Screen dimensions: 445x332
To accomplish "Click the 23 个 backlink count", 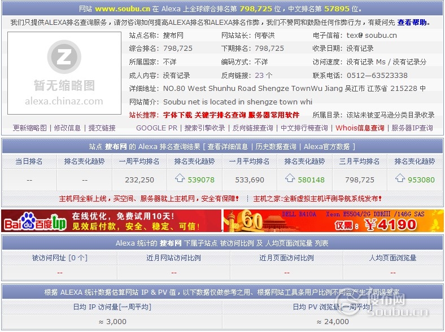I will point(264,76).
